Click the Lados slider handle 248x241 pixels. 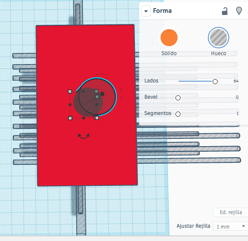click(215, 82)
